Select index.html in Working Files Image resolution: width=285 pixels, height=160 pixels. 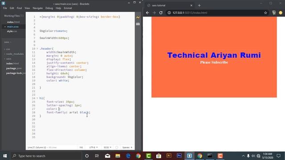[x=13, y=22]
